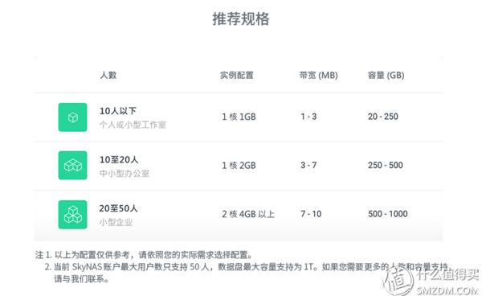
Task: Click the triple cube icon for 20至50人
Action: click(72, 215)
